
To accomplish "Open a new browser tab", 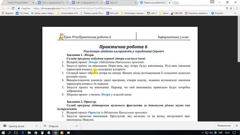I will pos(176,3).
